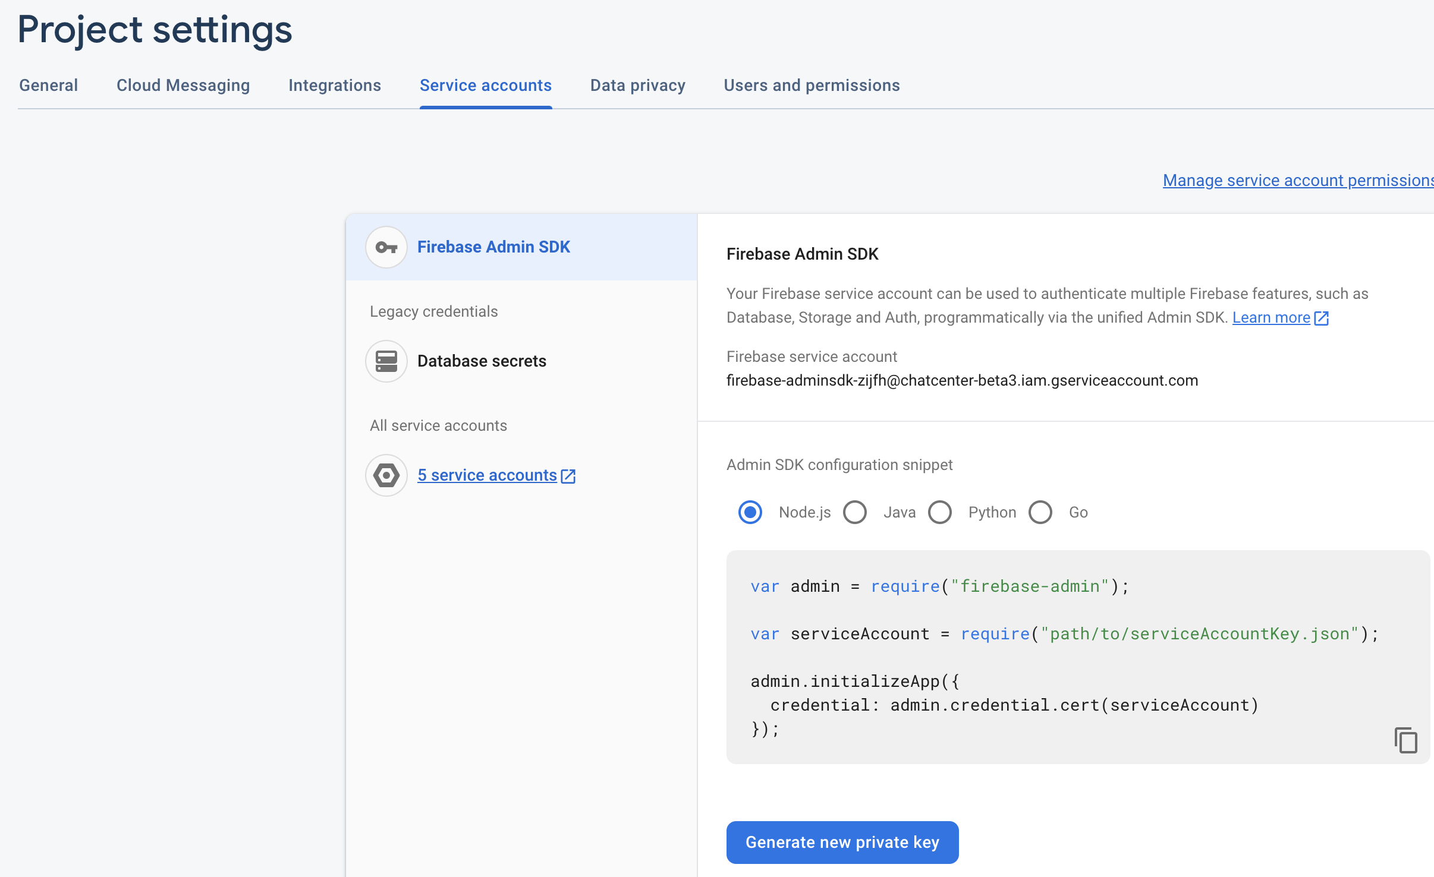
Task: Click the serviceAccountKey.json code line
Action: (1064, 634)
